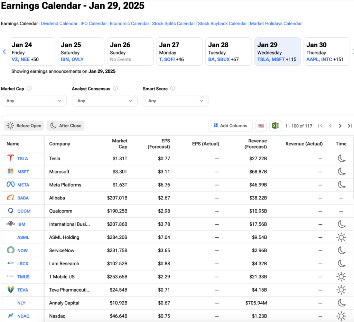Click the US flag market selector

(x=261, y=126)
